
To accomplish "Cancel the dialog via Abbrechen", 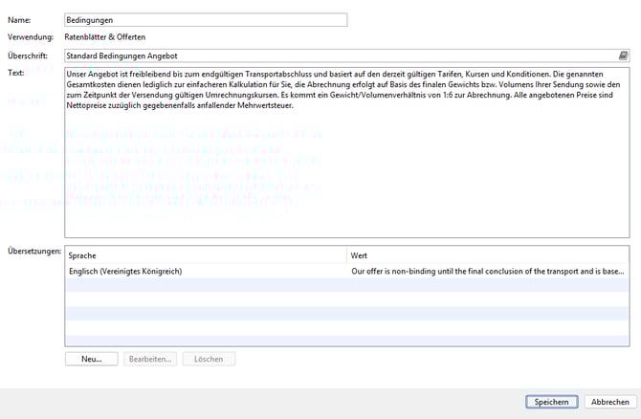I will tap(609, 402).
